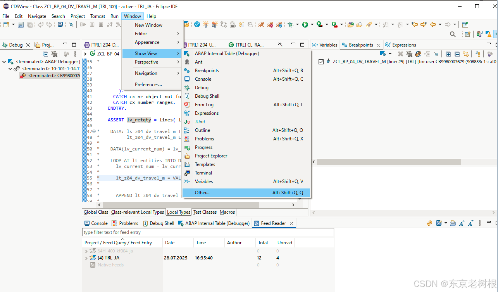Select the terminated CB99800076 debug thread
Image resolution: width=498 pixels, height=292 pixels.
tap(50, 76)
